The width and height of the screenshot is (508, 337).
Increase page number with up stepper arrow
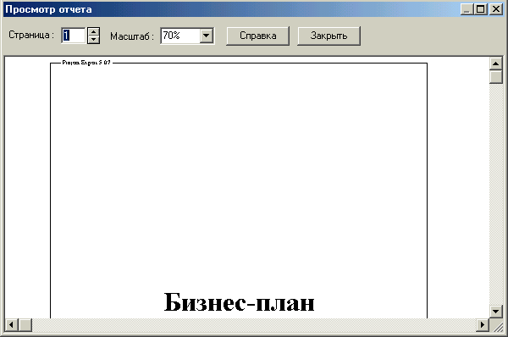click(93, 32)
